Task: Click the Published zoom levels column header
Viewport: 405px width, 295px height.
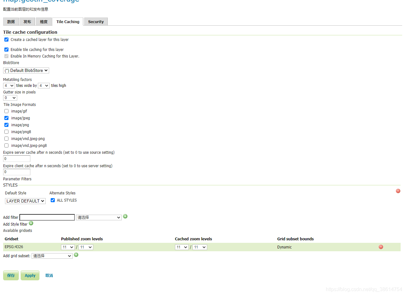Action: point(82,239)
